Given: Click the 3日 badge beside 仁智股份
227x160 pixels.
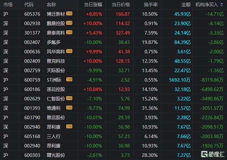Looking at the screenshot, I should tap(69, 98).
